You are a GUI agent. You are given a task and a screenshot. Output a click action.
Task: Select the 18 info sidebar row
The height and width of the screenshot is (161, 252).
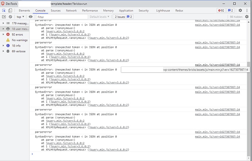[15, 45]
